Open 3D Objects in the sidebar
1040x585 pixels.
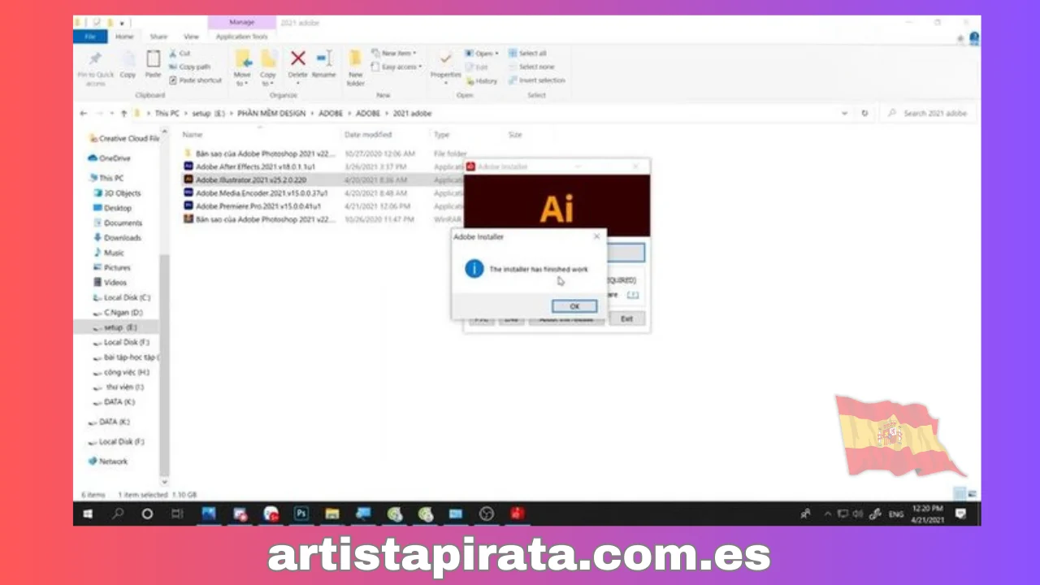click(117, 193)
